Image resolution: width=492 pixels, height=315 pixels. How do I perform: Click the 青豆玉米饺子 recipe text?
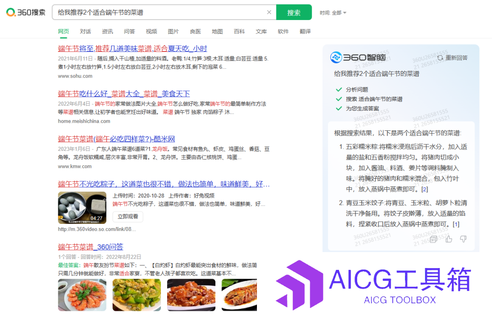click(406, 213)
